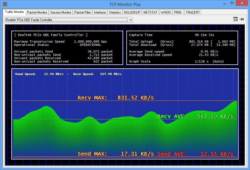Click the Average Received speed 21.43 KB/s
250x170 pixels.
tap(208, 55)
